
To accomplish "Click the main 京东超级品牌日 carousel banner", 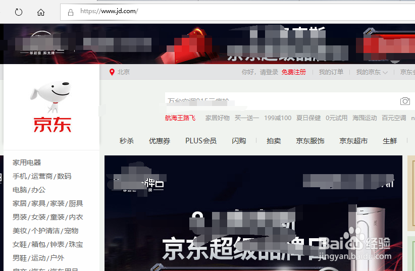I will tap(253, 213).
